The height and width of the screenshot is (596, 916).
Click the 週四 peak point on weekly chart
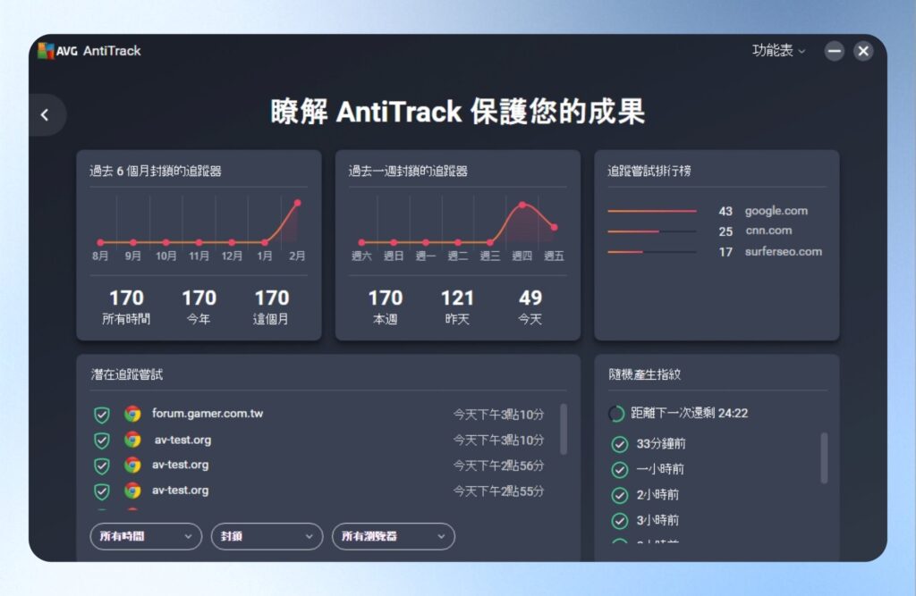522,205
